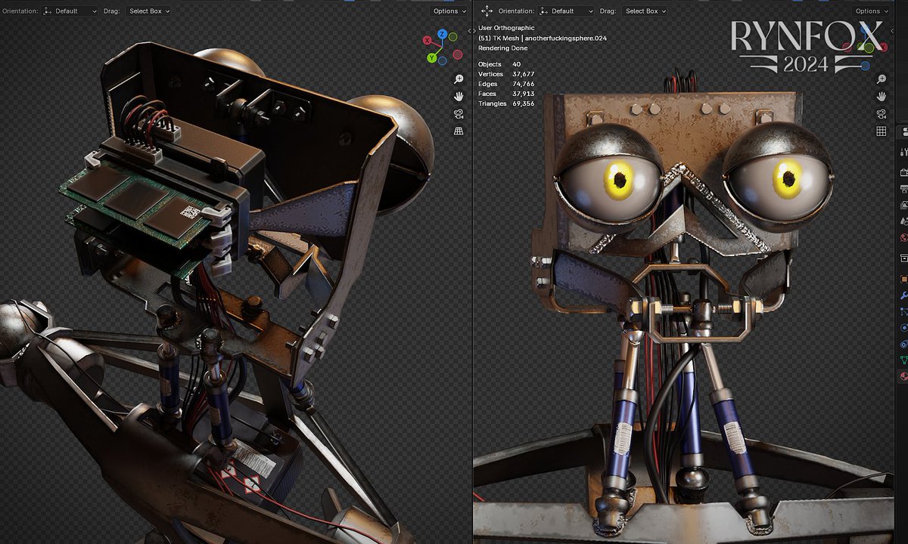Snap left viewport to the red X axis
Viewport: 908px width, 544px height.
tap(428, 39)
